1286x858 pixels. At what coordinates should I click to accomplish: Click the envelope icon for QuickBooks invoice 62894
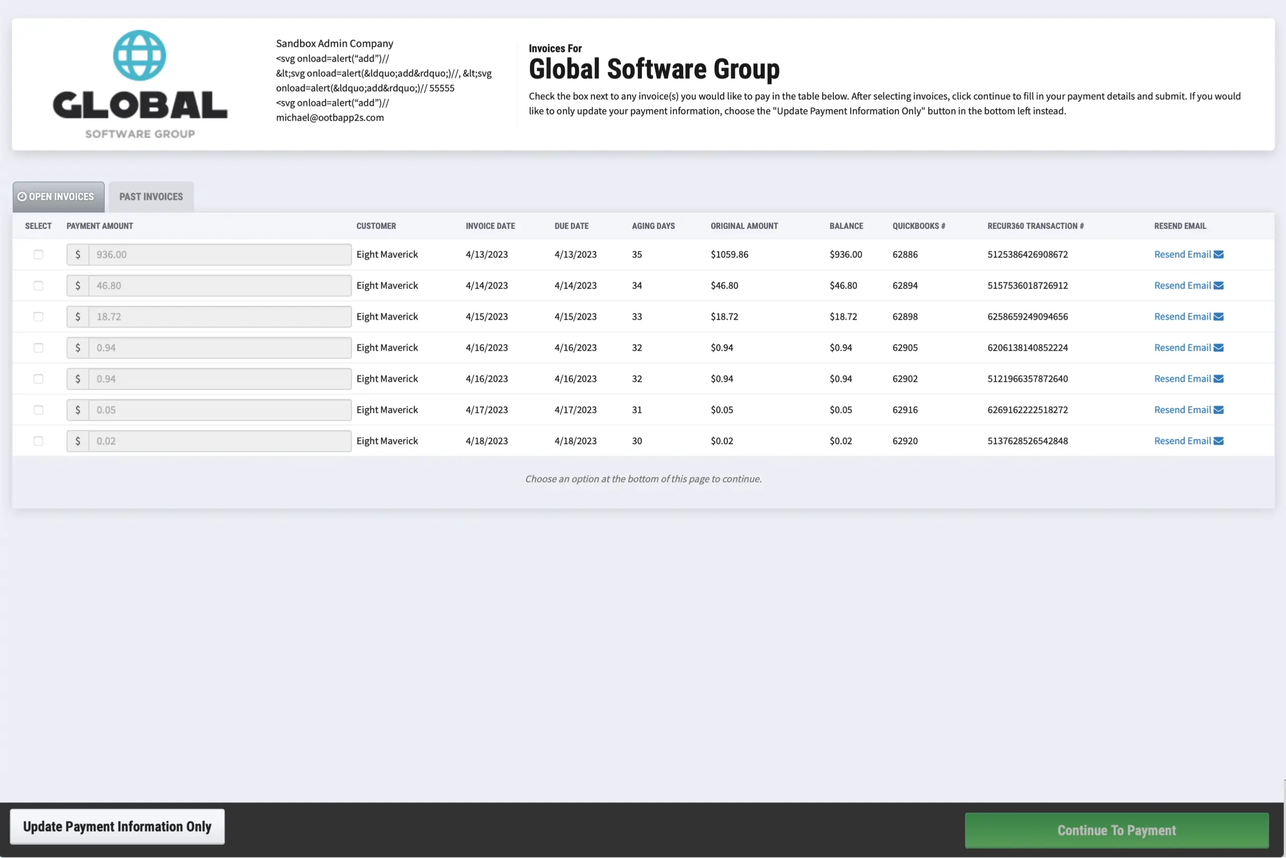[1219, 286]
